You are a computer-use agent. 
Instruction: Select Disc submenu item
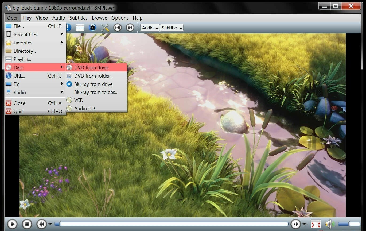click(35, 67)
